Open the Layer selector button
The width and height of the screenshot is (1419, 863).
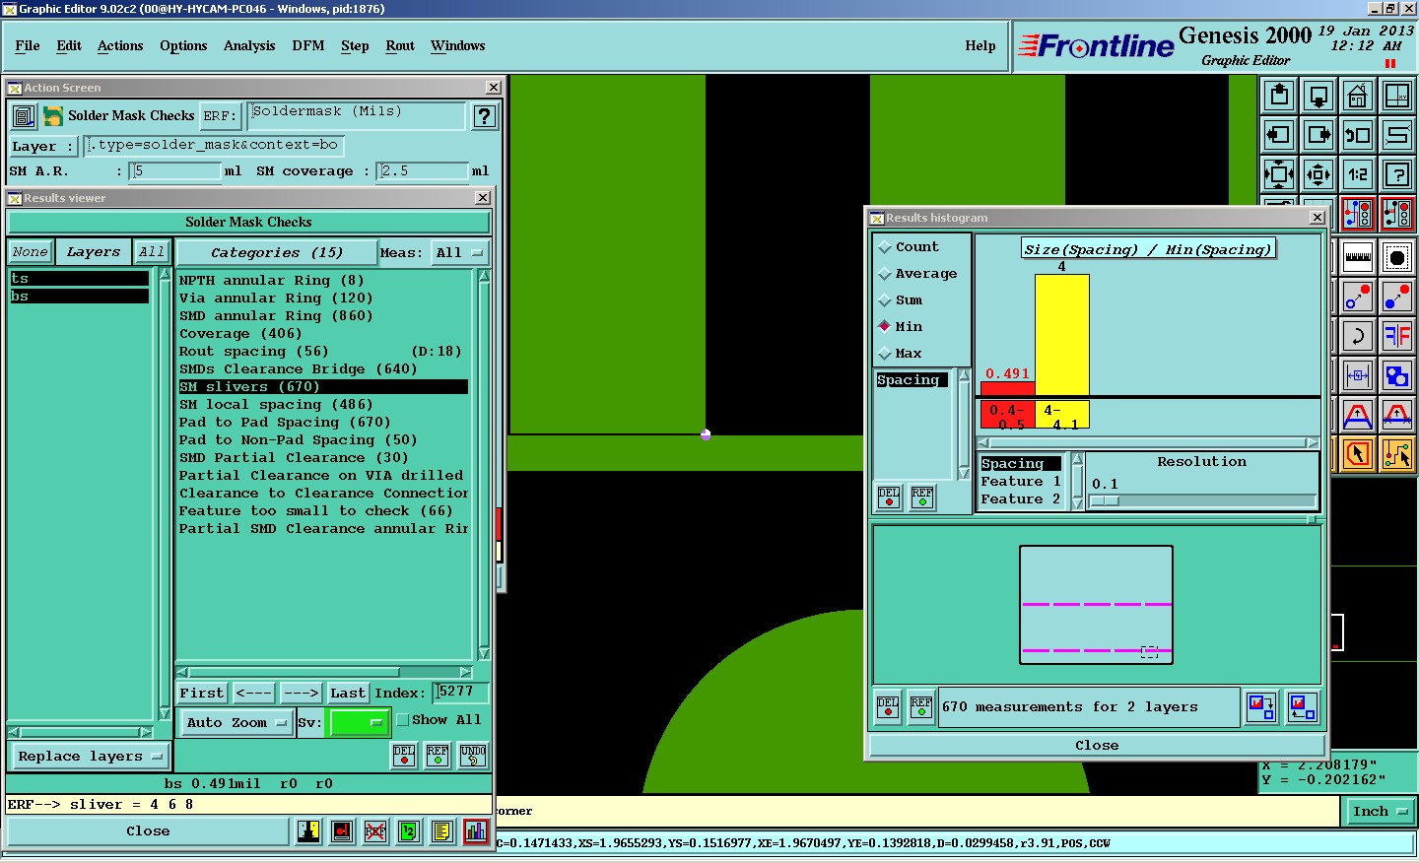(x=42, y=147)
